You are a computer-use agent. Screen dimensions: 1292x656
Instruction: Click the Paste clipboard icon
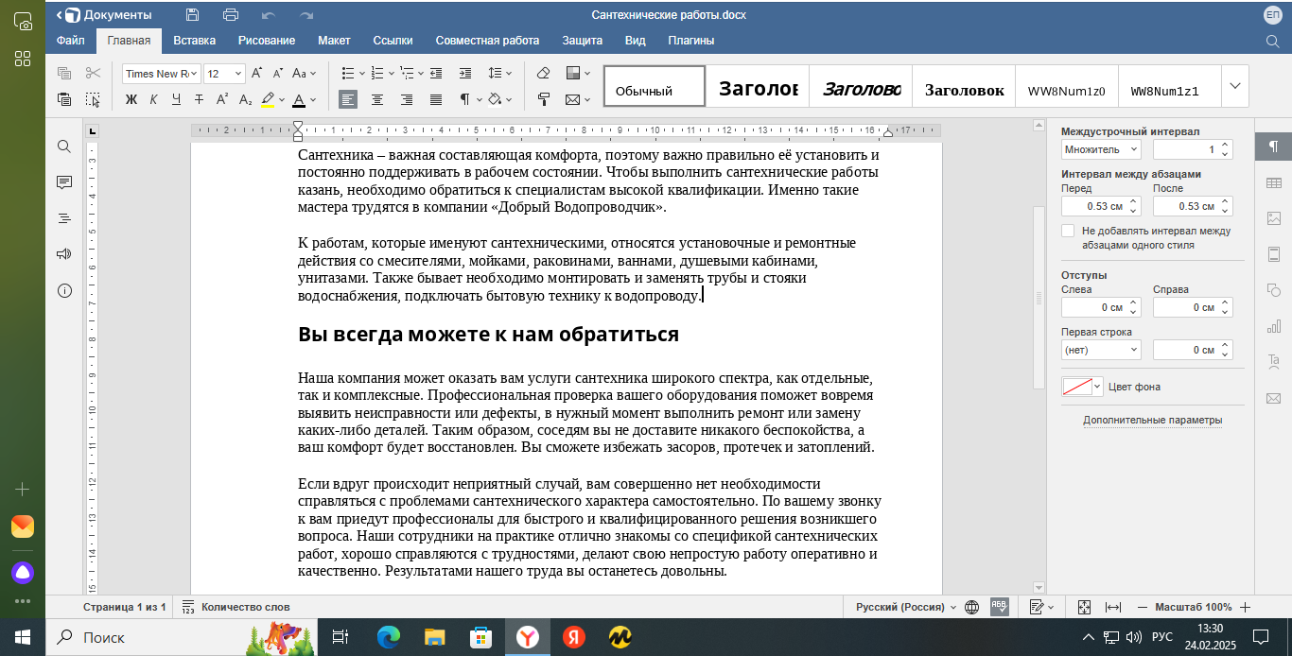64,99
